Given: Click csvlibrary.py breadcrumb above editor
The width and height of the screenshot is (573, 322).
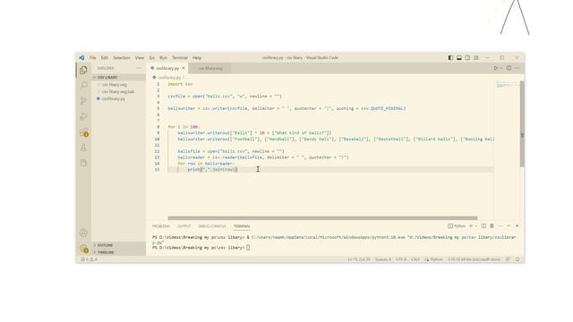Looking at the screenshot, I should (169, 78).
